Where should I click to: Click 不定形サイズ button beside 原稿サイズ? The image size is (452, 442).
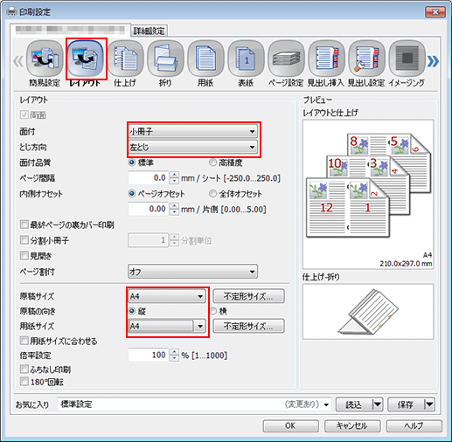pyautogui.click(x=248, y=296)
